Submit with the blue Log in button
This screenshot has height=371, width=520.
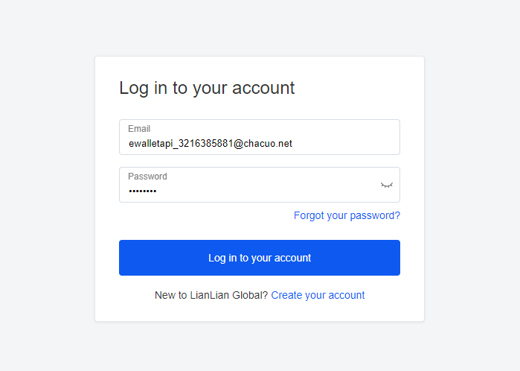click(x=260, y=258)
